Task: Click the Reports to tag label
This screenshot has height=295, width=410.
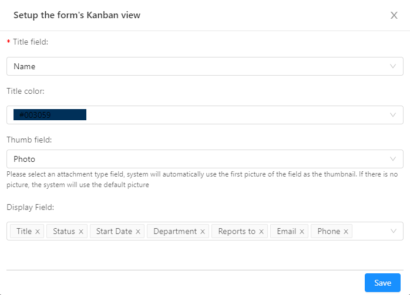Action: tap(237, 231)
